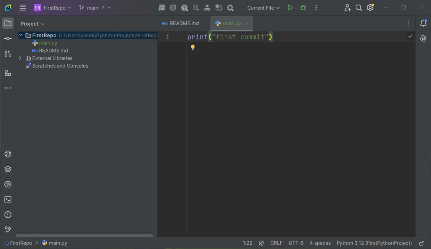
Task: Open the hamburger main menu
Action: tap(23, 8)
